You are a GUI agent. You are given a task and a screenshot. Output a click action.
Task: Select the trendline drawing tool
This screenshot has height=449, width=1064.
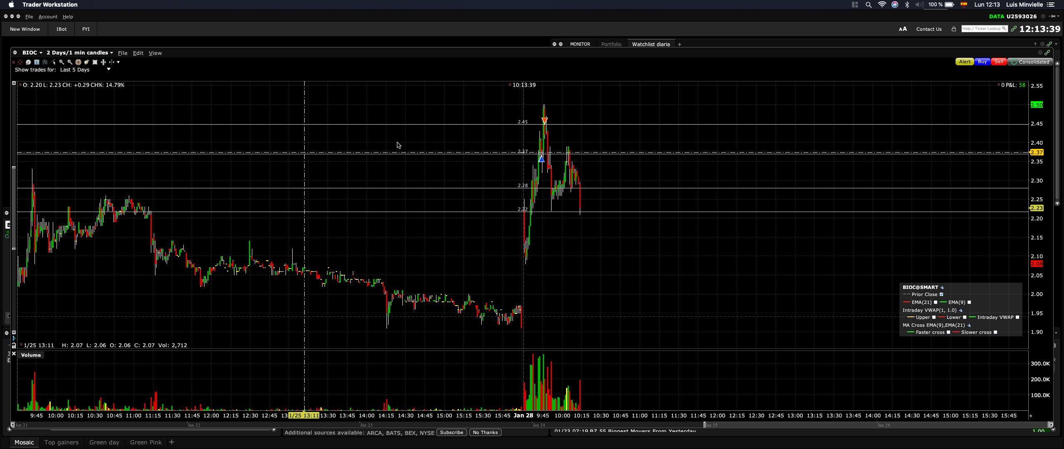point(53,62)
